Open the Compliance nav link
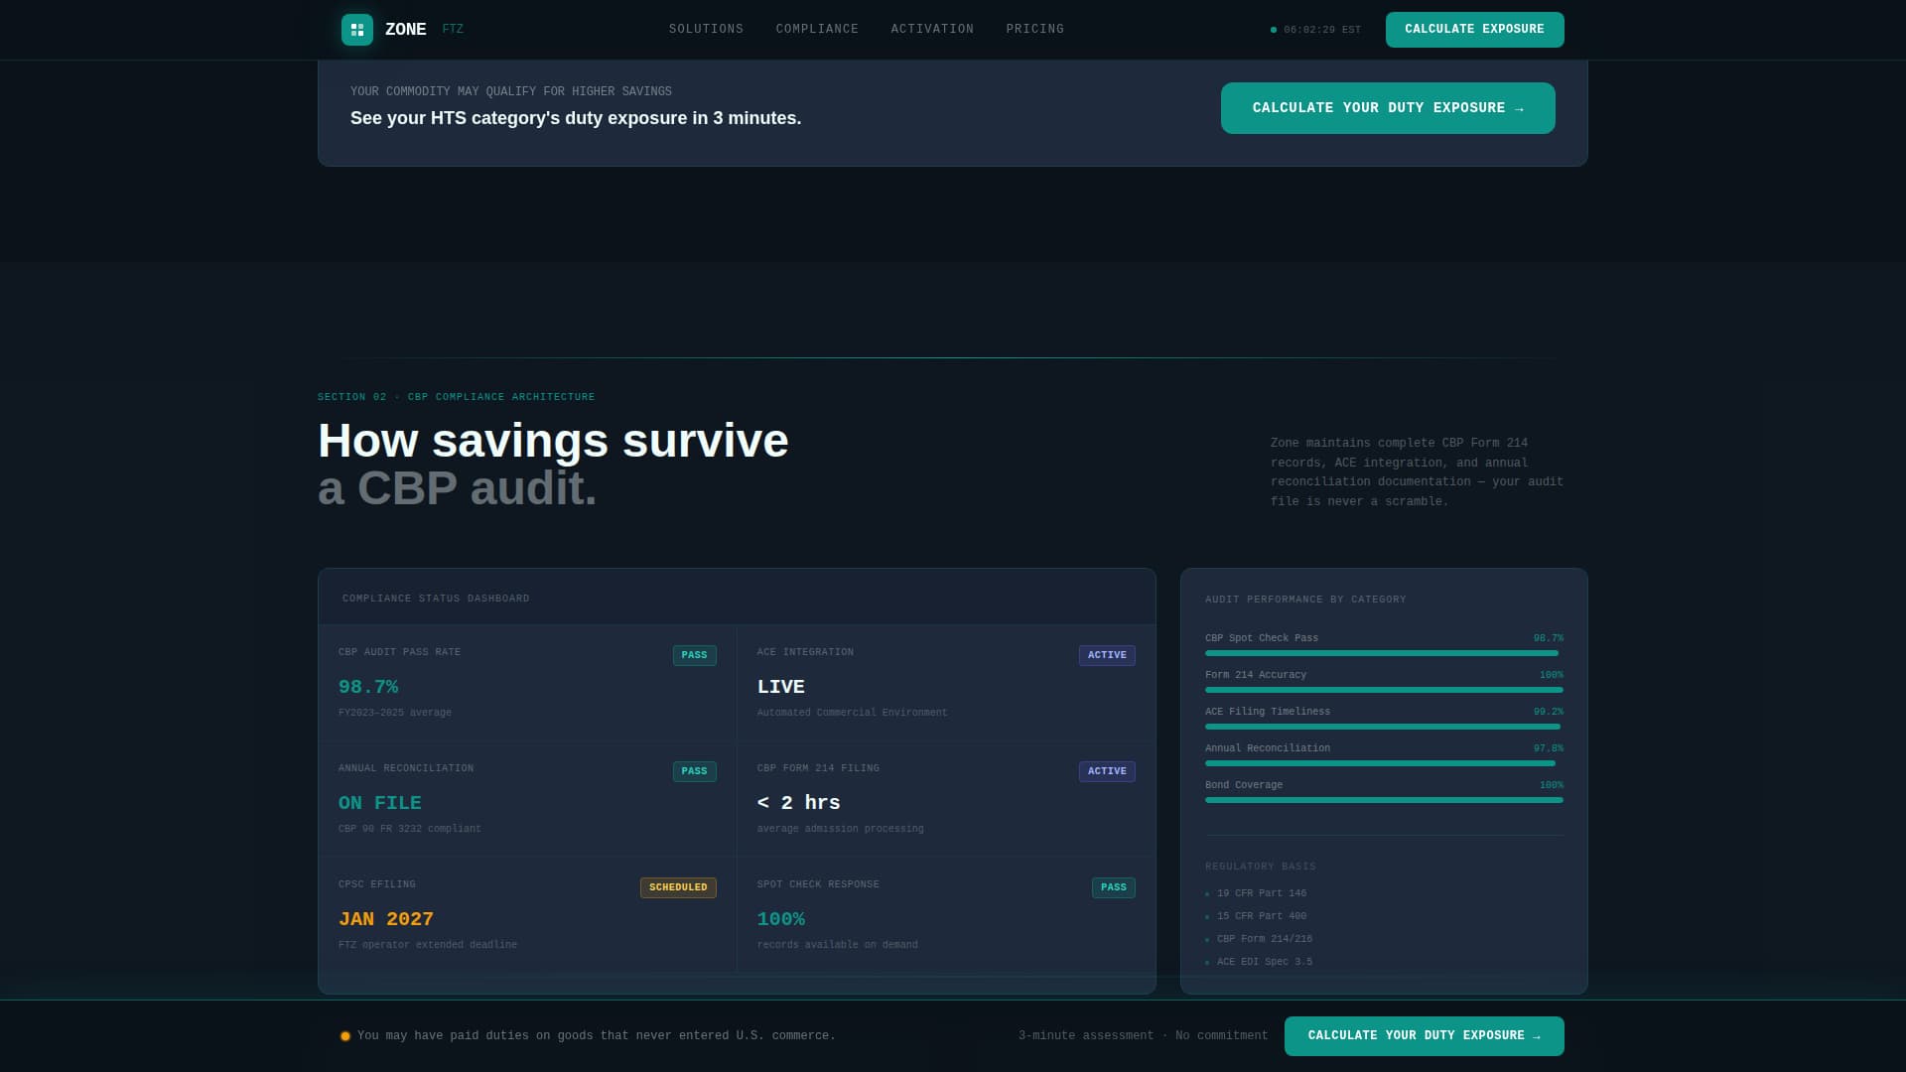Screen dimensions: 1906x1072 (817, 30)
